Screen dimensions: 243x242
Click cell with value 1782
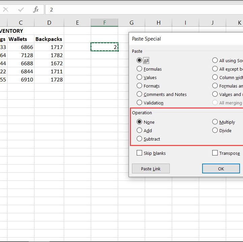(x=49, y=55)
